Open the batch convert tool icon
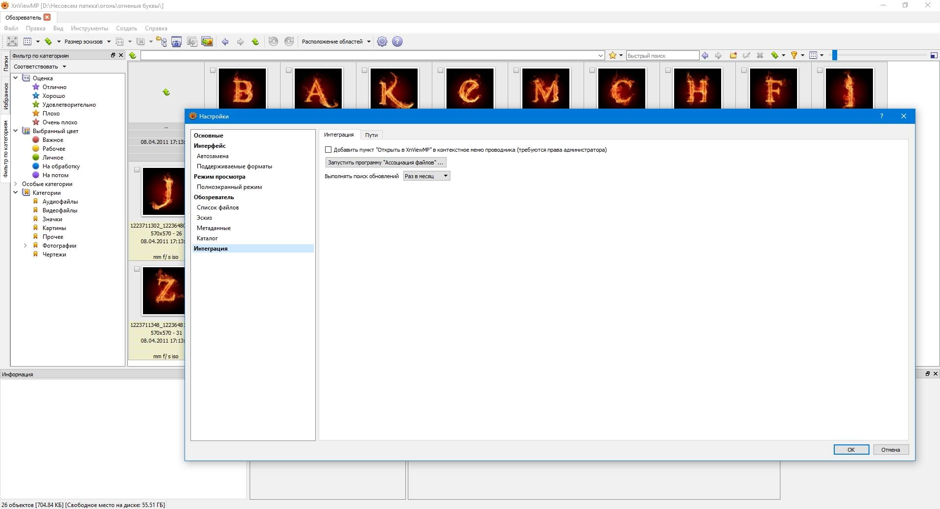This screenshot has width=940, height=509. [192, 42]
